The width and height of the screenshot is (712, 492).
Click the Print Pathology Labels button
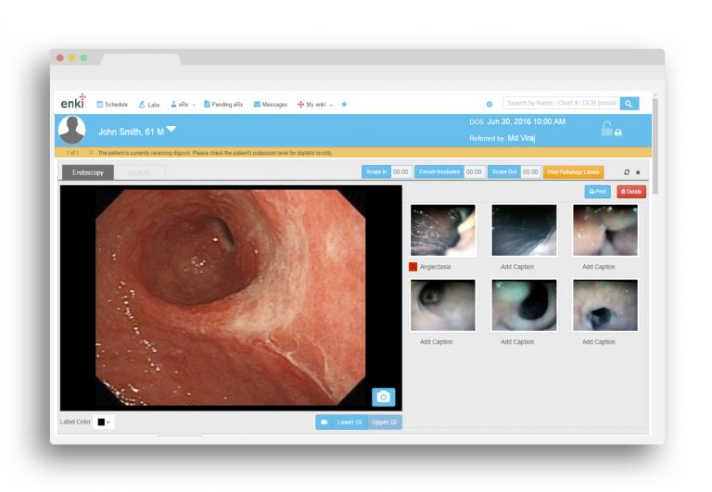pos(573,172)
